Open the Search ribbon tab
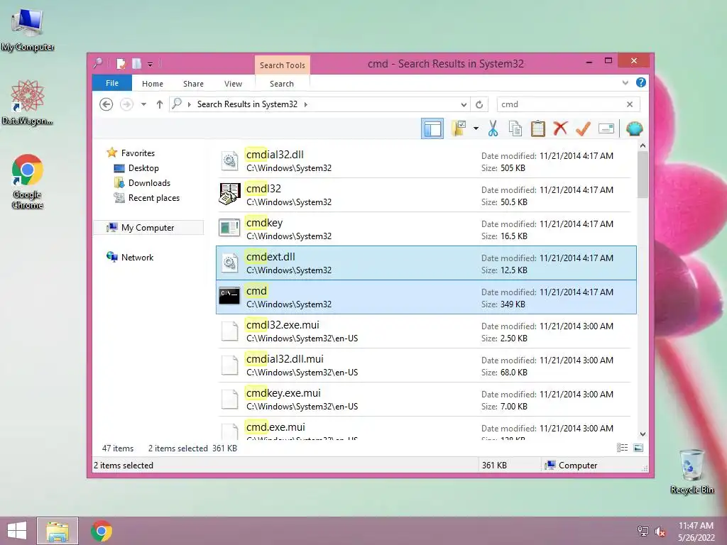Screen dimensions: 727x545 282,84
